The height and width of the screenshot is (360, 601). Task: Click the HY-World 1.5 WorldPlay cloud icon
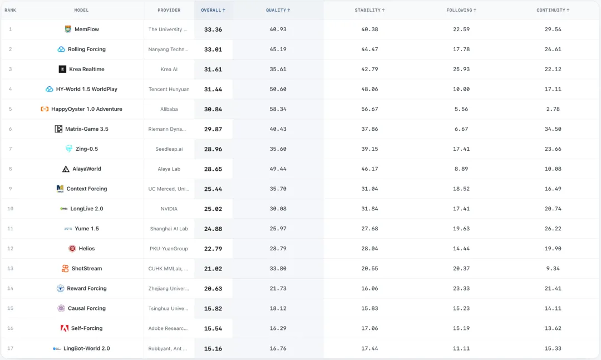click(x=50, y=89)
